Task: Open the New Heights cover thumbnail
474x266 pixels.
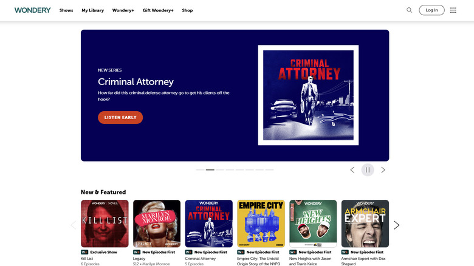Action: click(313, 223)
